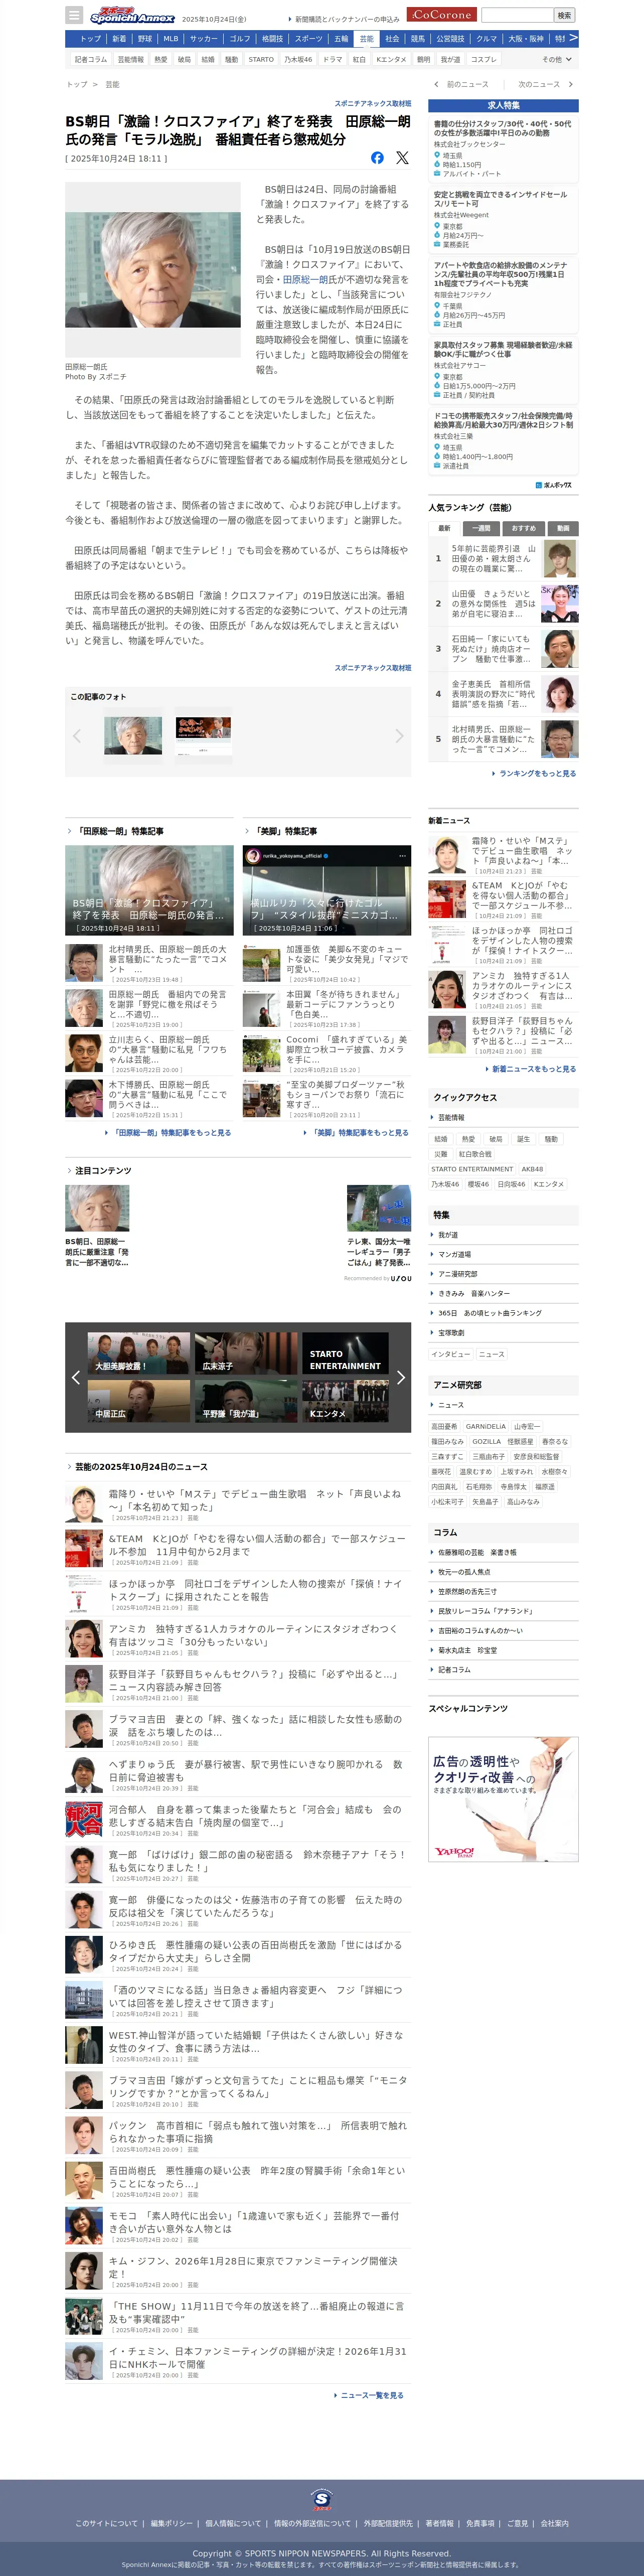Open 「田原総一朗」特集記事をもっと見る link
The image size is (644, 2576).
[x=172, y=1132]
